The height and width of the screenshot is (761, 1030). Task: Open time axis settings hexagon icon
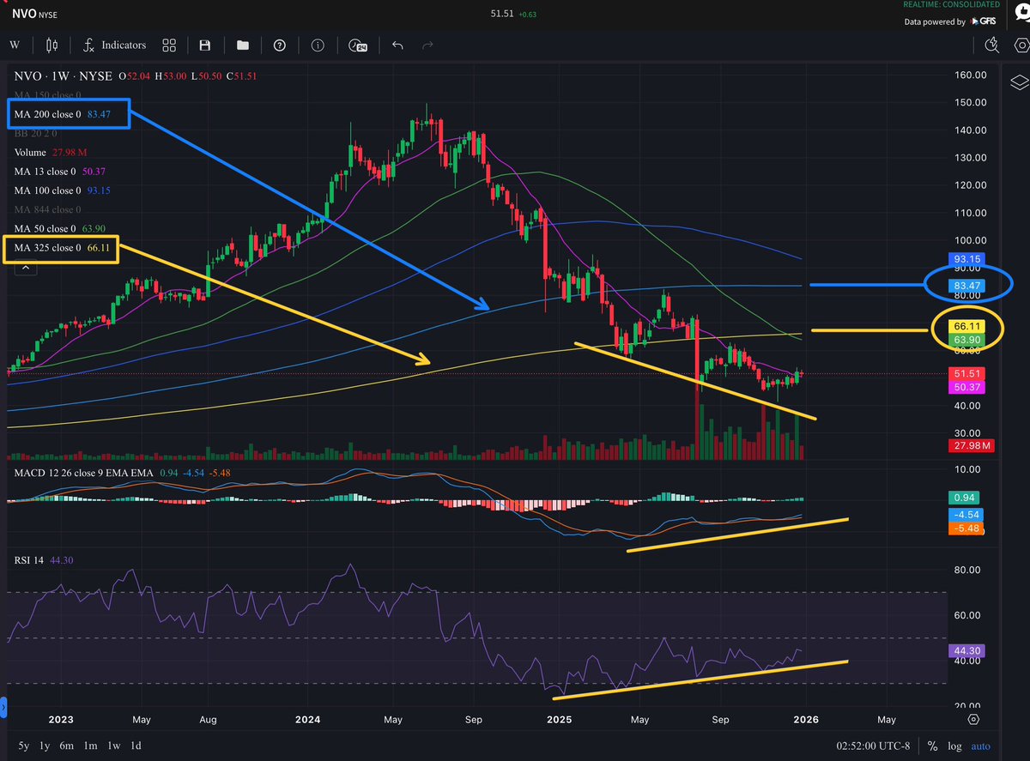(973, 719)
